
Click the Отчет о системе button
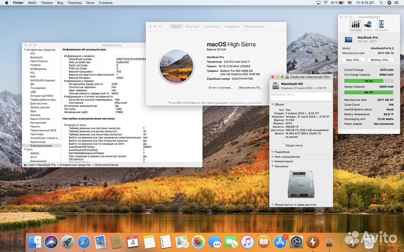[221, 88]
